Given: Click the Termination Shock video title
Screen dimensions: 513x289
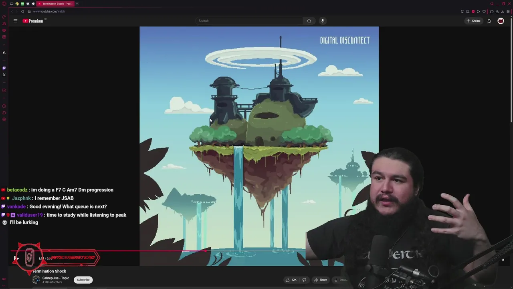Looking at the screenshot, I should tap(49, 271).
